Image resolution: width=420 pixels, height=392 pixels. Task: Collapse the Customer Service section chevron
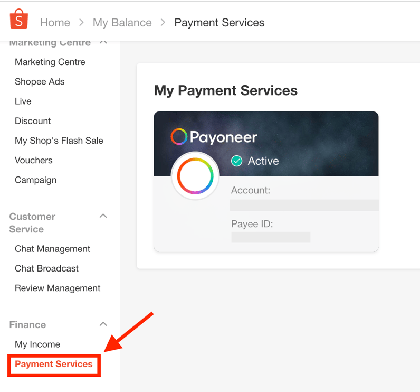(103, 216)
